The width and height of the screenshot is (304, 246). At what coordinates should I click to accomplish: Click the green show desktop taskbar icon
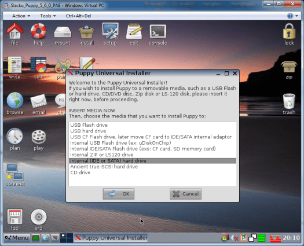click(x=36, y=238)
